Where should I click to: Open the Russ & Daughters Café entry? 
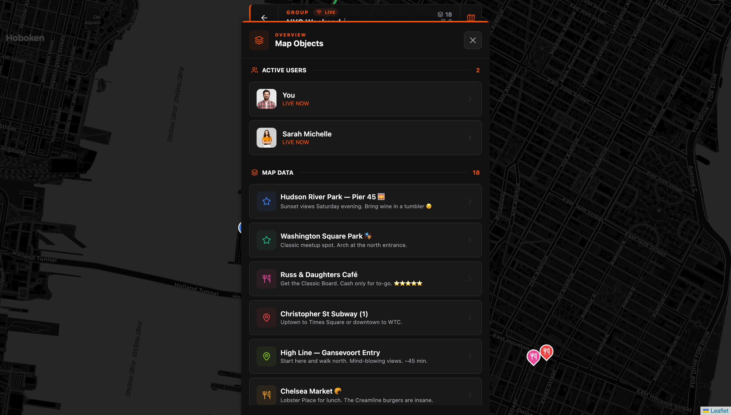click(x=365, y=279)
